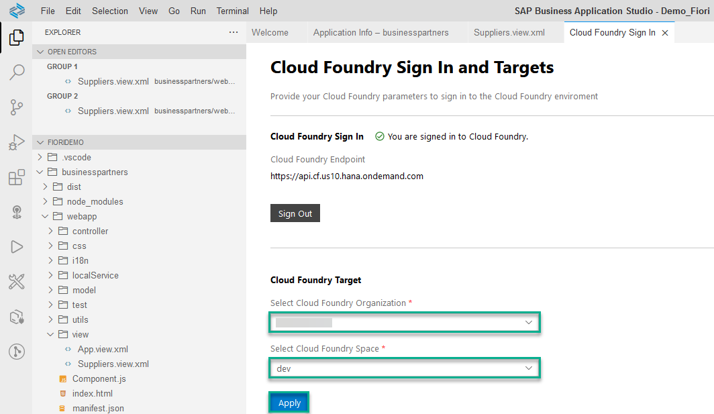714x414 pixels.
Task: Collapse the view folder
Action: click(x=50, y=334)
